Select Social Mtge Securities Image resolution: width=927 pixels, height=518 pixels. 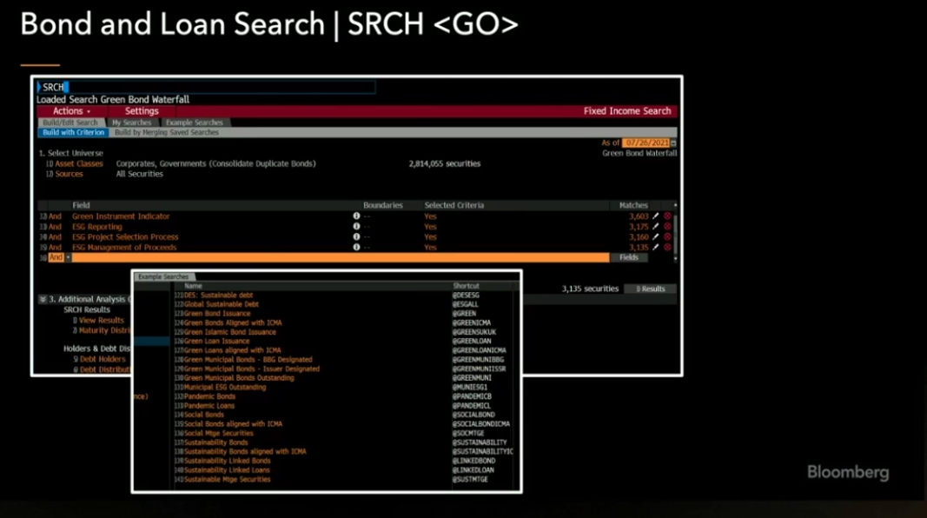pyautogui.click(x=218, y=434)
